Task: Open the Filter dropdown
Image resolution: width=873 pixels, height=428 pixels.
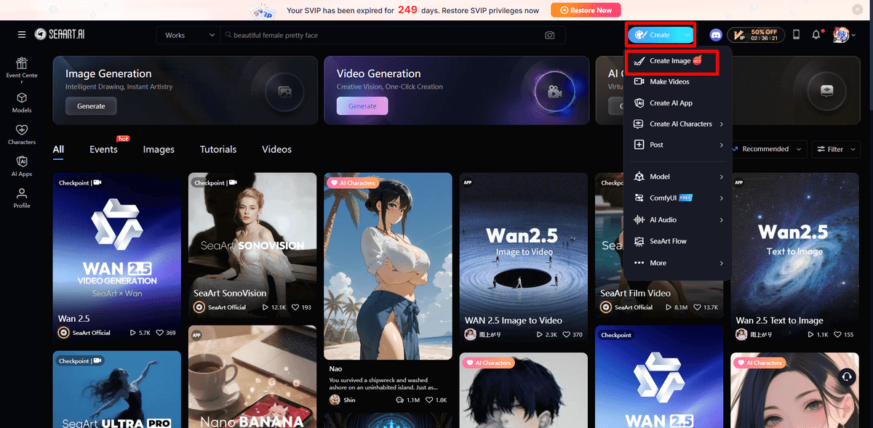Action: coord(835,149)
